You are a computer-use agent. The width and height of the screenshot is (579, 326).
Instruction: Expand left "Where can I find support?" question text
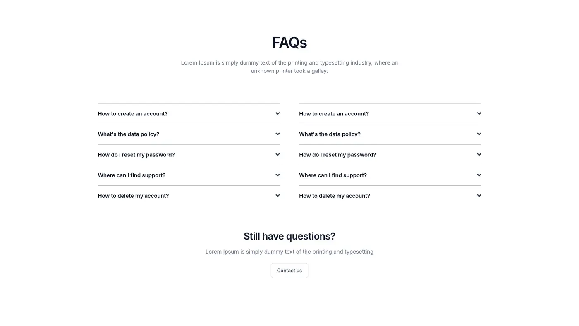(132, 175)
